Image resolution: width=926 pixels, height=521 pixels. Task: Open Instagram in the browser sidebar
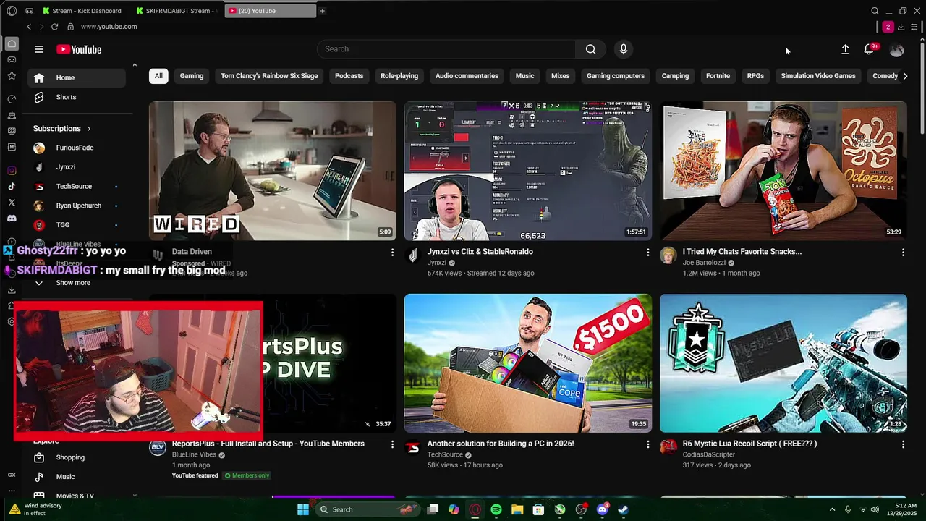pyautogui.click(x=12, y=171)
